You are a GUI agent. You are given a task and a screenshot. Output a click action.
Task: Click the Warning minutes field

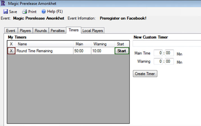coord(158,61)
